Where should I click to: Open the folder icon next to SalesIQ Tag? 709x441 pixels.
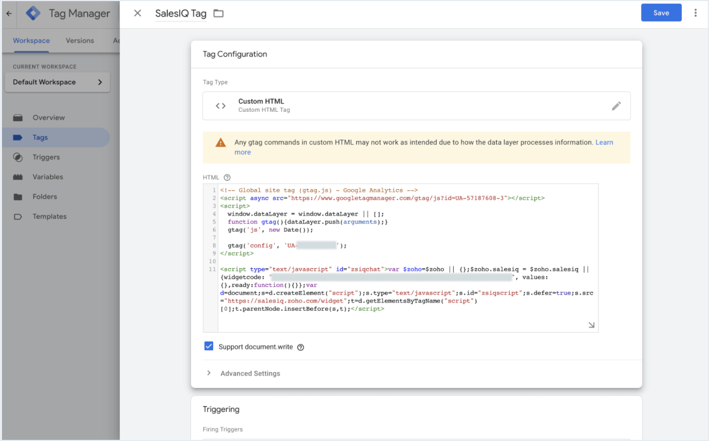(219, 13)
